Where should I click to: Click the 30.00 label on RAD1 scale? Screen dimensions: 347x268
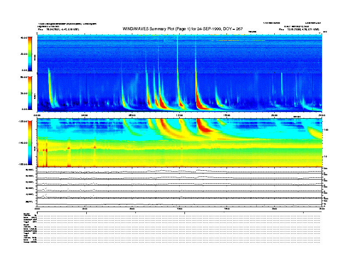coord(24,93)
